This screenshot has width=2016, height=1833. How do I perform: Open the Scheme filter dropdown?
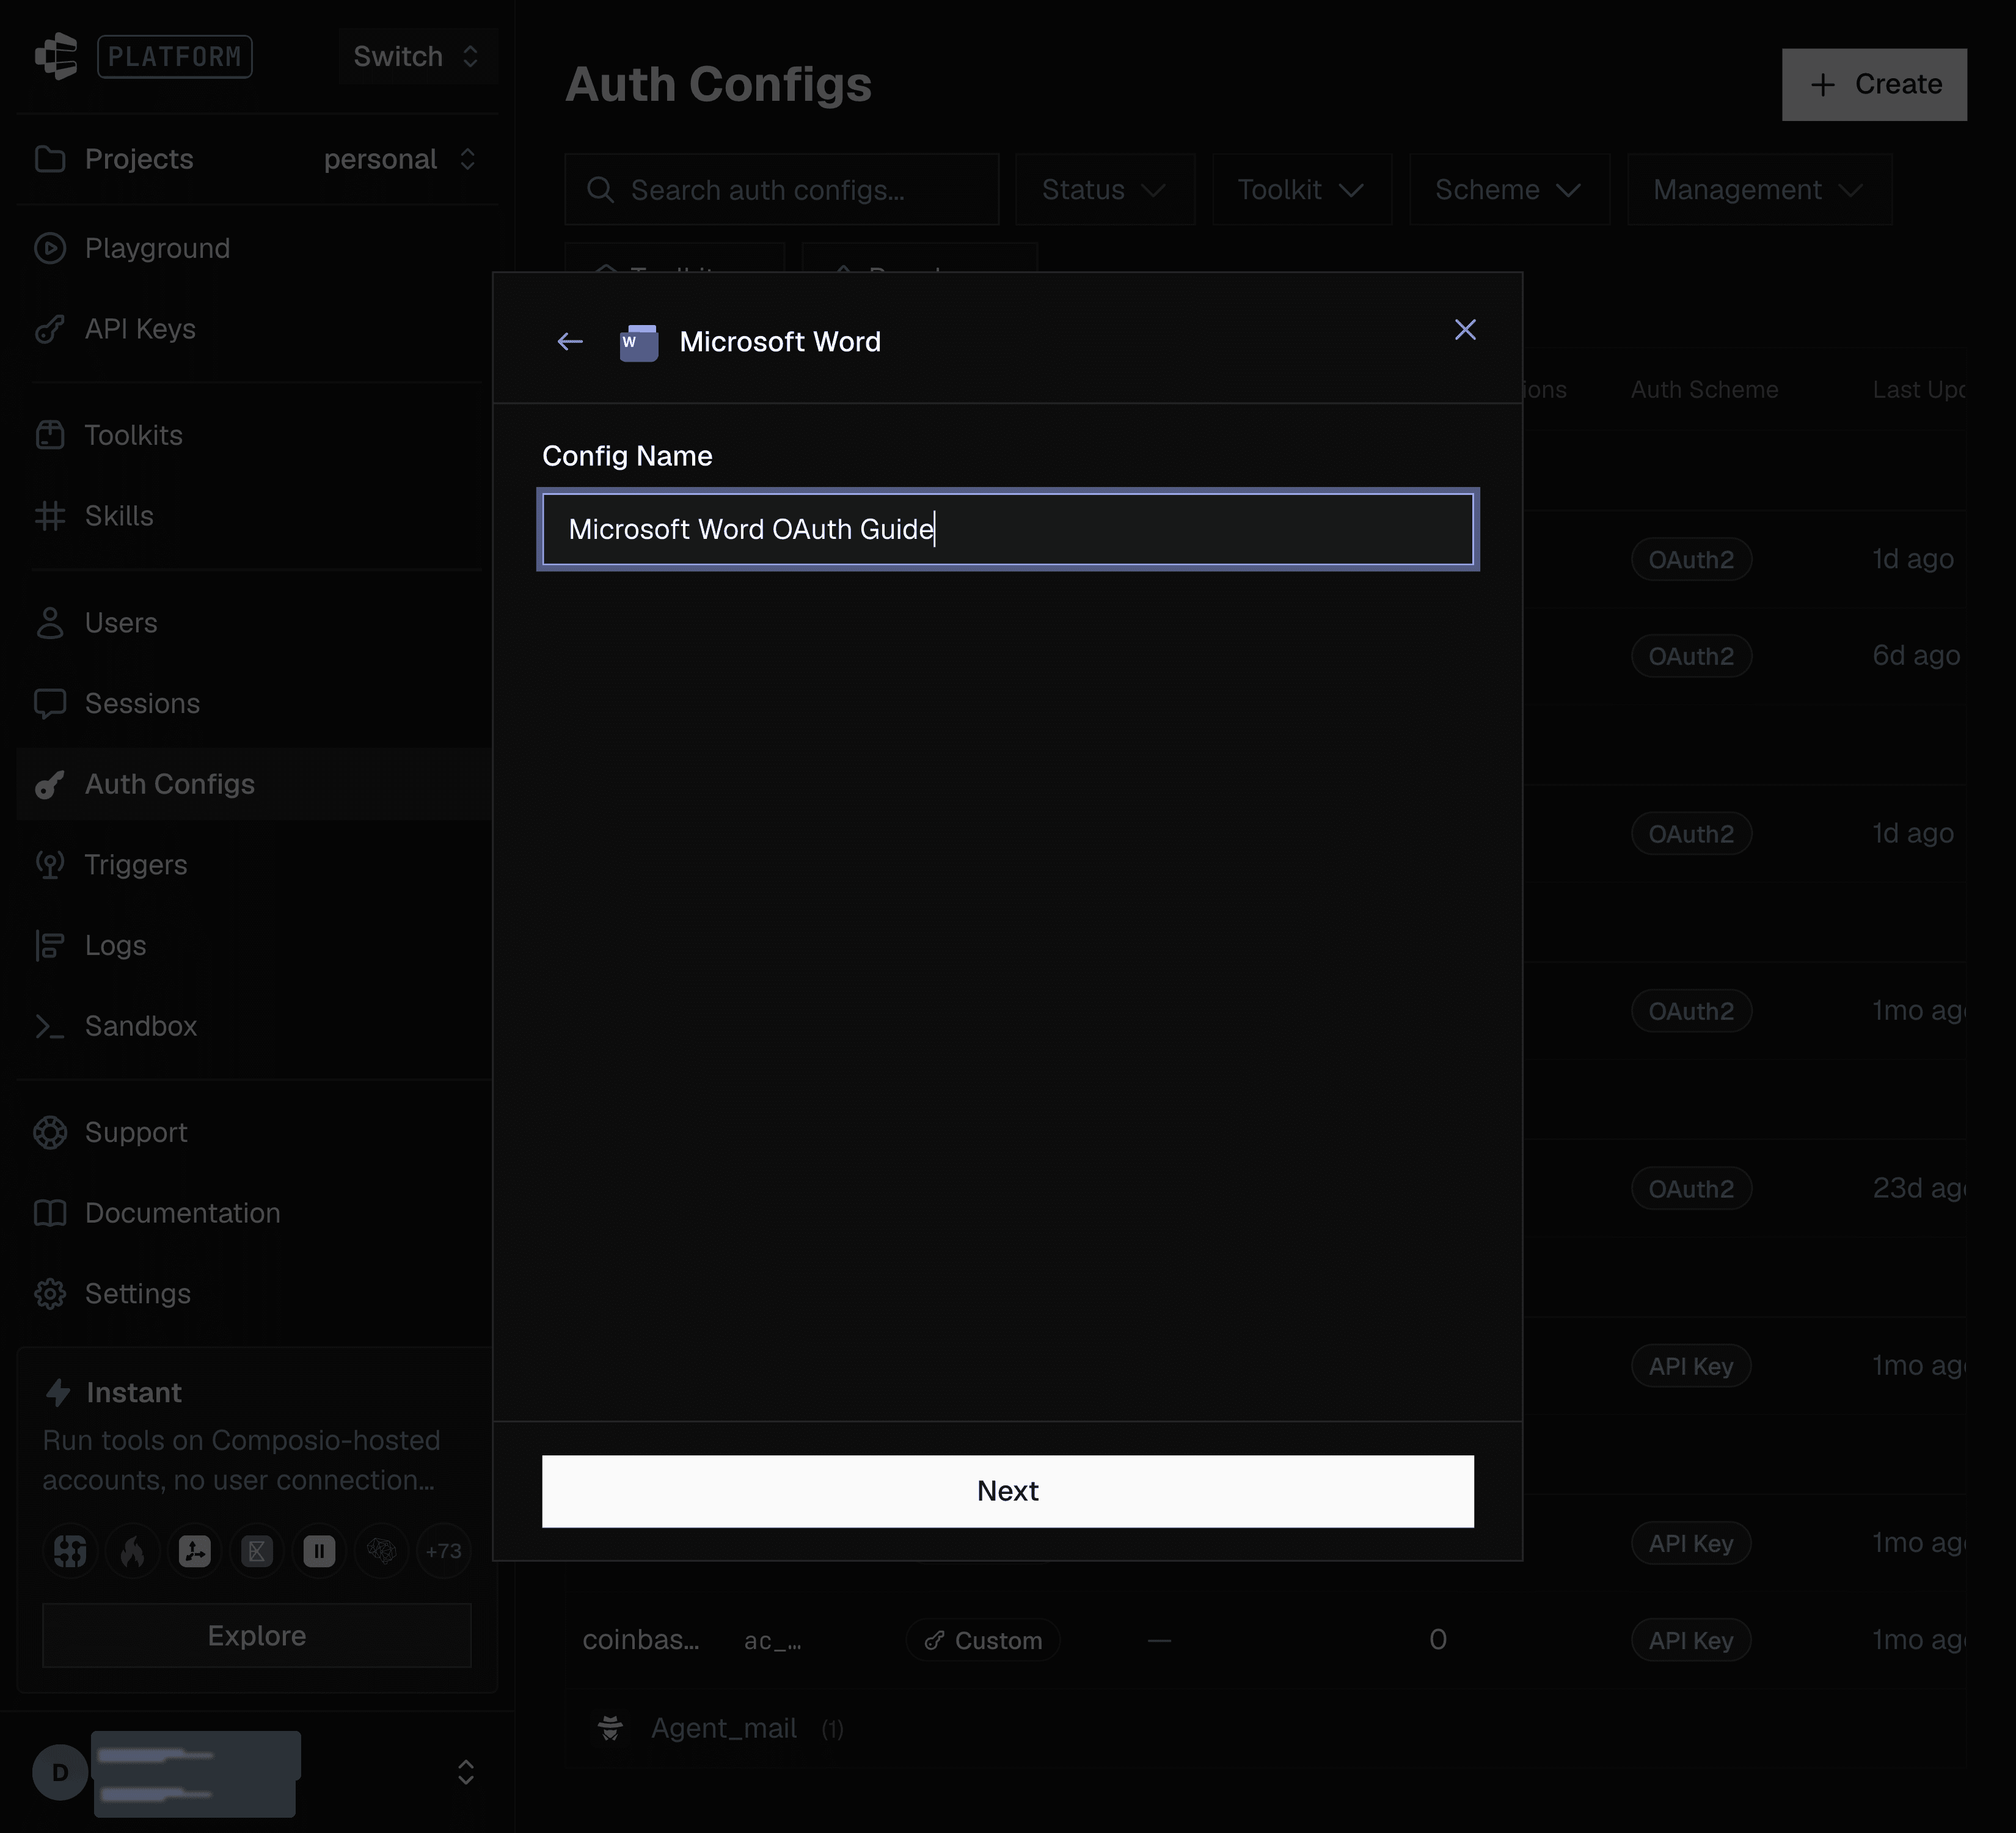coord(1509,190)
